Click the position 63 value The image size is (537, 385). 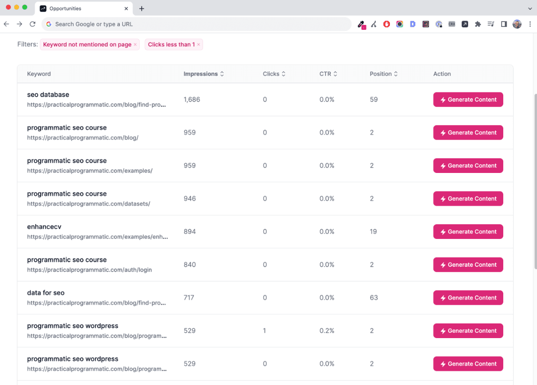point(374,298)
